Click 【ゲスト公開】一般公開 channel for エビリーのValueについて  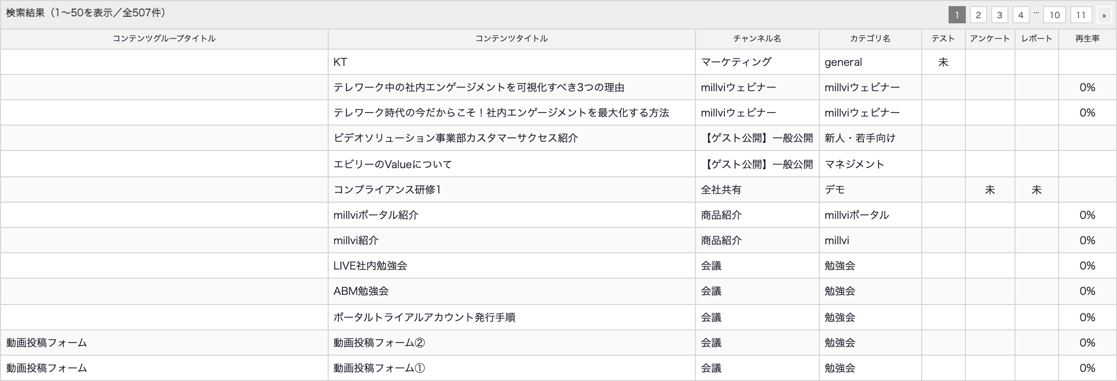[757, 164]
